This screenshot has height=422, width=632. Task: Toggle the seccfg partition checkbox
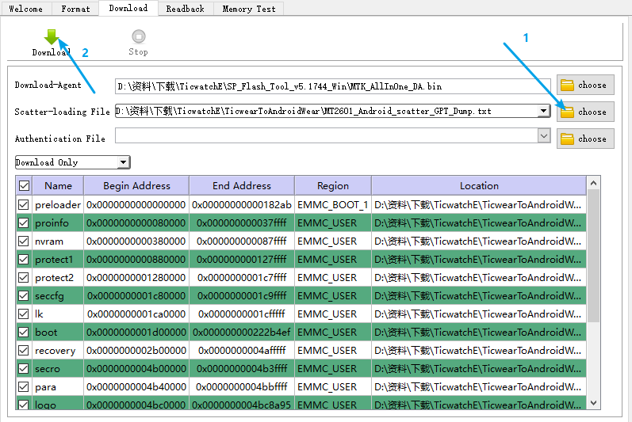(23, 295)
